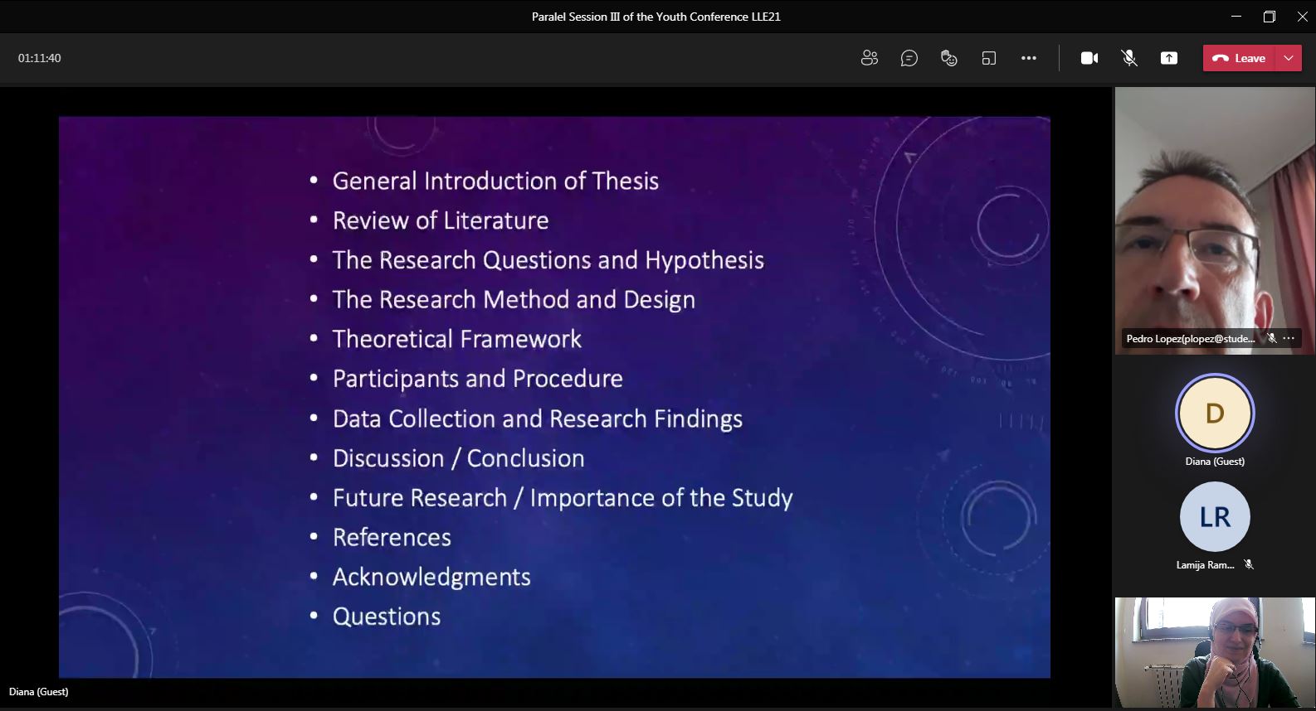The width and height of the screenshot is (1316, 711).
Task: Show the participants list
Action: 869,58
